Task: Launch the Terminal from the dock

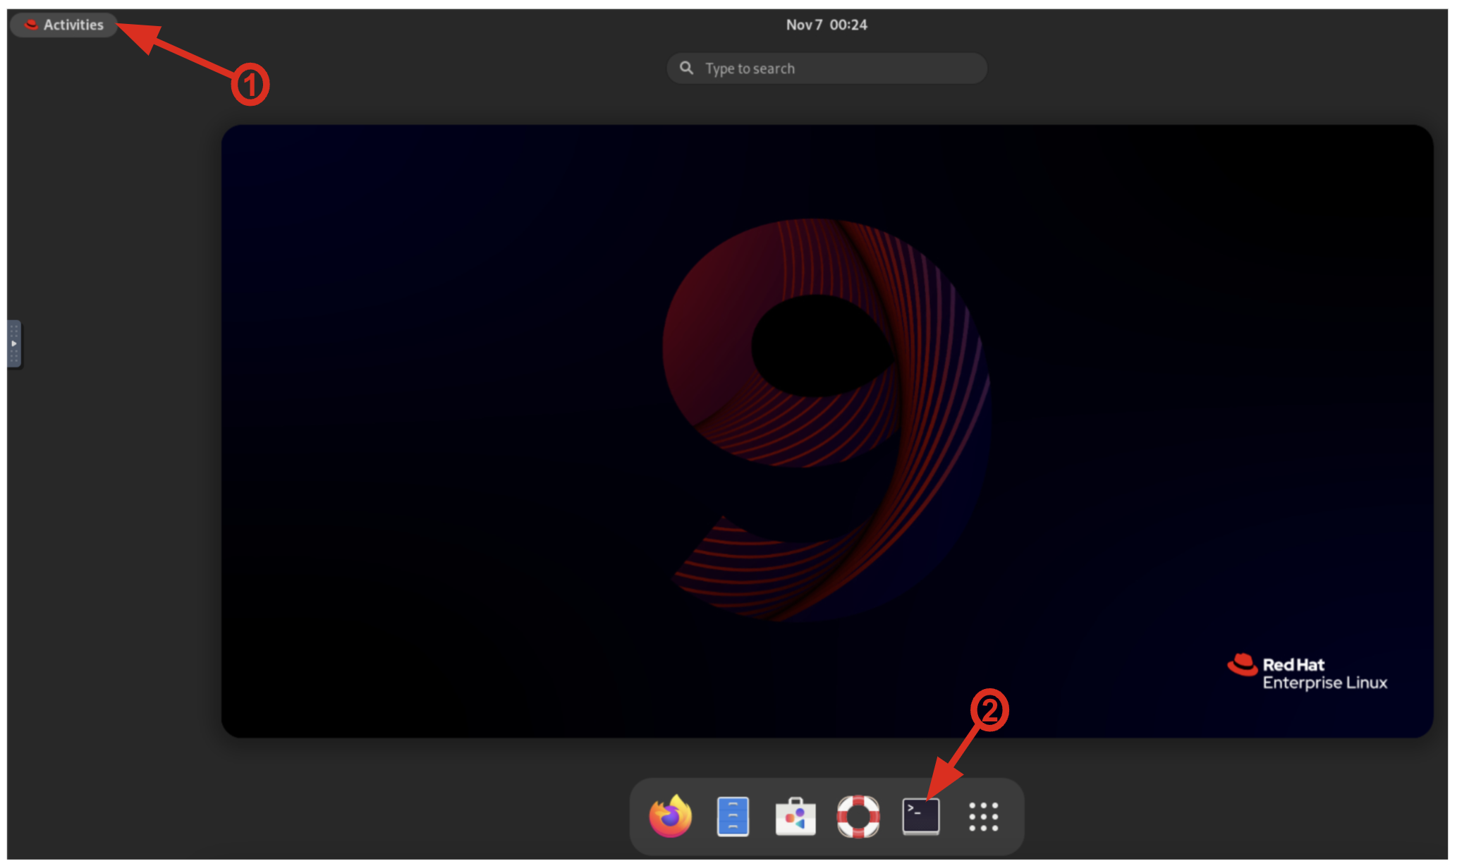Action: coord(920,817)
